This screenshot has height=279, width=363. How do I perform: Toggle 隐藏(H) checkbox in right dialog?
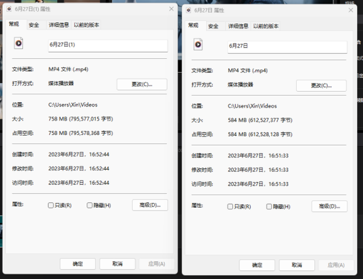(x=269, y=207)
